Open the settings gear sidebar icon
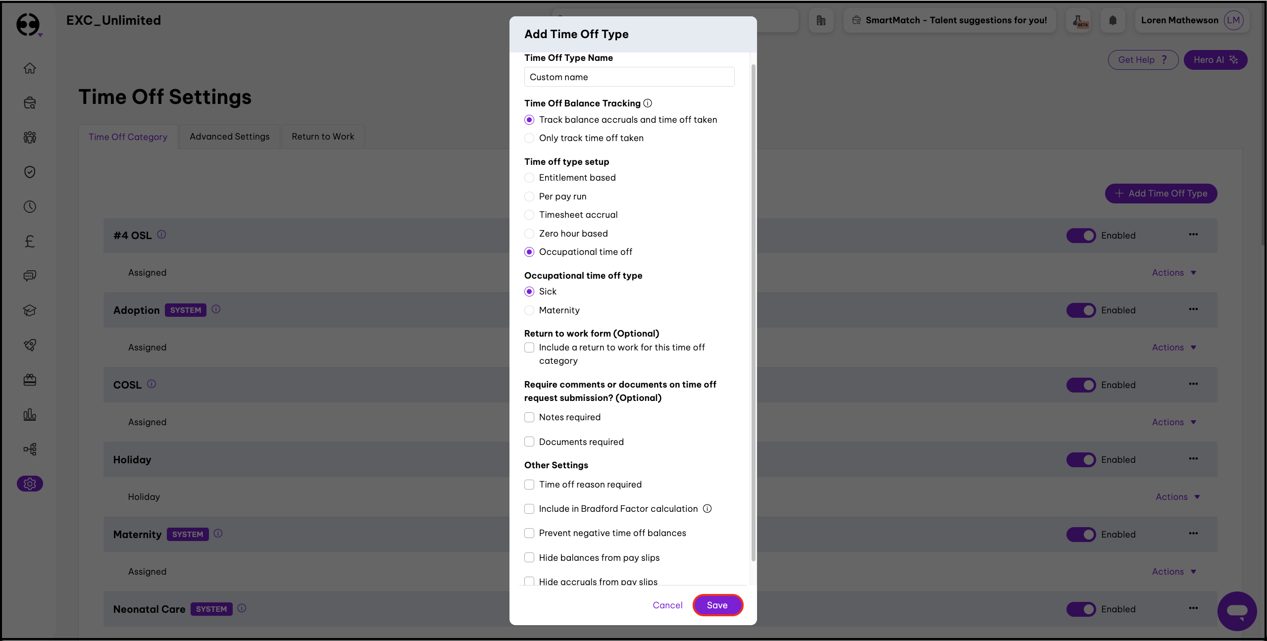This screenshot has height=641, width=1267. click(x=30, y=484)
